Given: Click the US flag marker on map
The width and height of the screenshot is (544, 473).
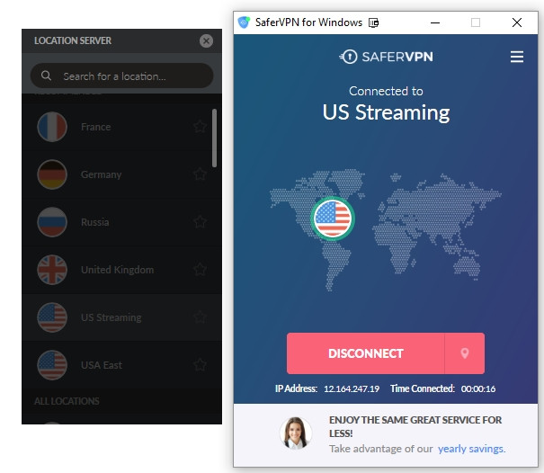Looking at the screenshot, I should pyautogui.click(x=333, y=218).
